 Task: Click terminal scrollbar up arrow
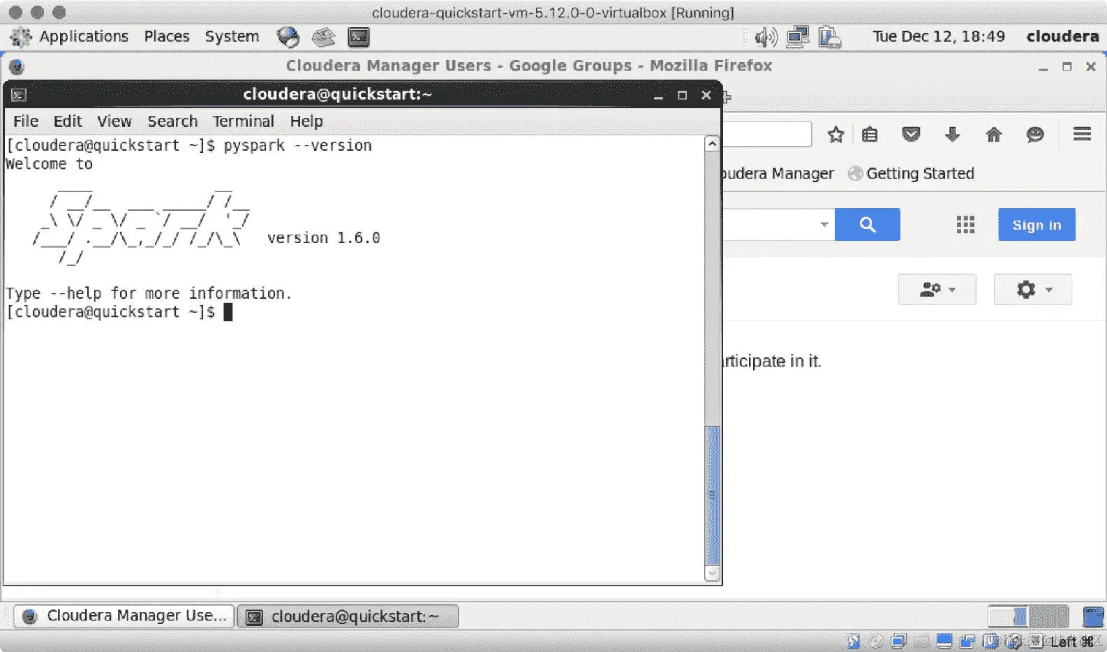[x=712, y=144]
